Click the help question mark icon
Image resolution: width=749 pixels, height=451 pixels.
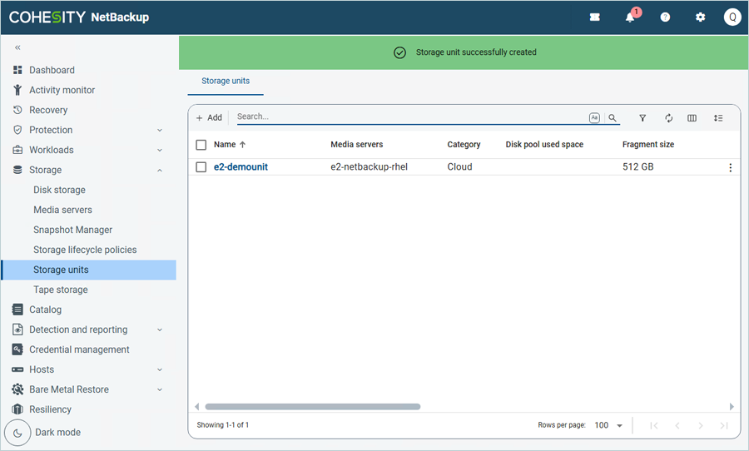point(665,17)
